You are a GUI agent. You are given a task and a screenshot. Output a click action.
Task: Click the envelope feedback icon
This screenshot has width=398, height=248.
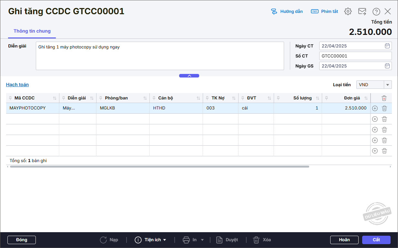click(362, 11)
